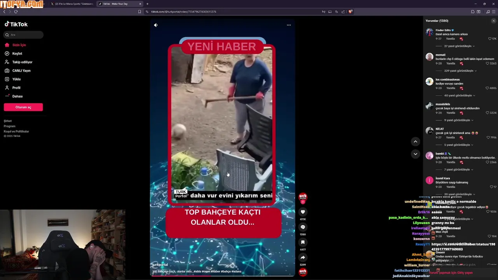Open browser extensions puzzle icon
Screen dimensions: 498x280
point(473,12)
